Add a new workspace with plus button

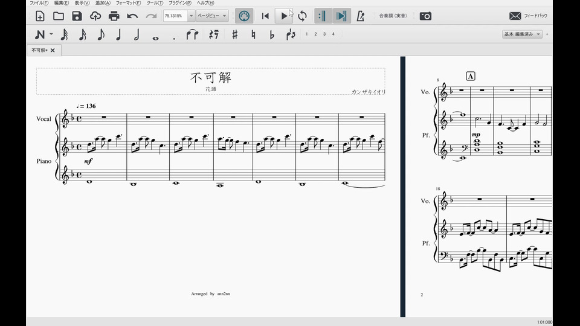point(547,34)
